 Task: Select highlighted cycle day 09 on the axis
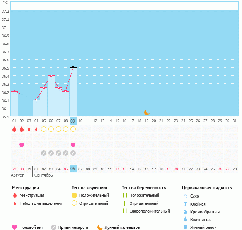(73, 121)
